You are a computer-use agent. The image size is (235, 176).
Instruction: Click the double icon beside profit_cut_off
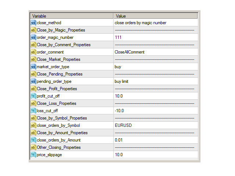(33, 96)
